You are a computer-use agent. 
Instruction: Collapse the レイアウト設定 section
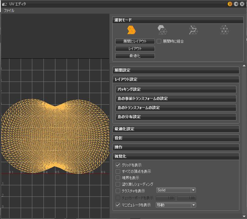pos(176,79)
